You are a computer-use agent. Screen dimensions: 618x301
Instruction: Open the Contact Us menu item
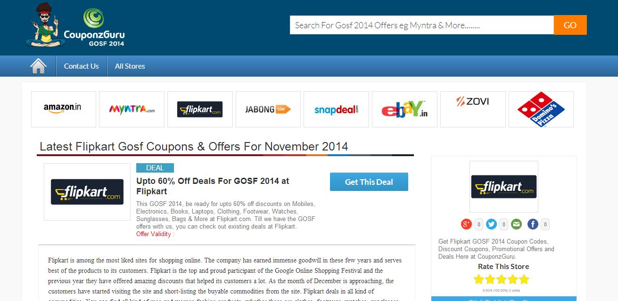(82, 66)
